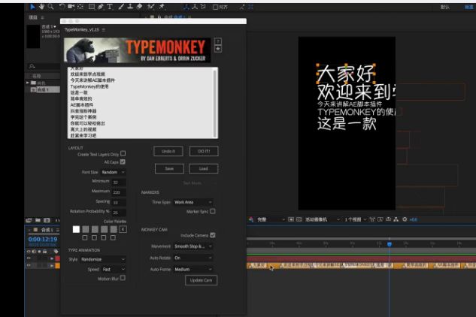The image size is (476, 317).
Task: Uncheck the Include Camera checkbox
Action: 213,235
